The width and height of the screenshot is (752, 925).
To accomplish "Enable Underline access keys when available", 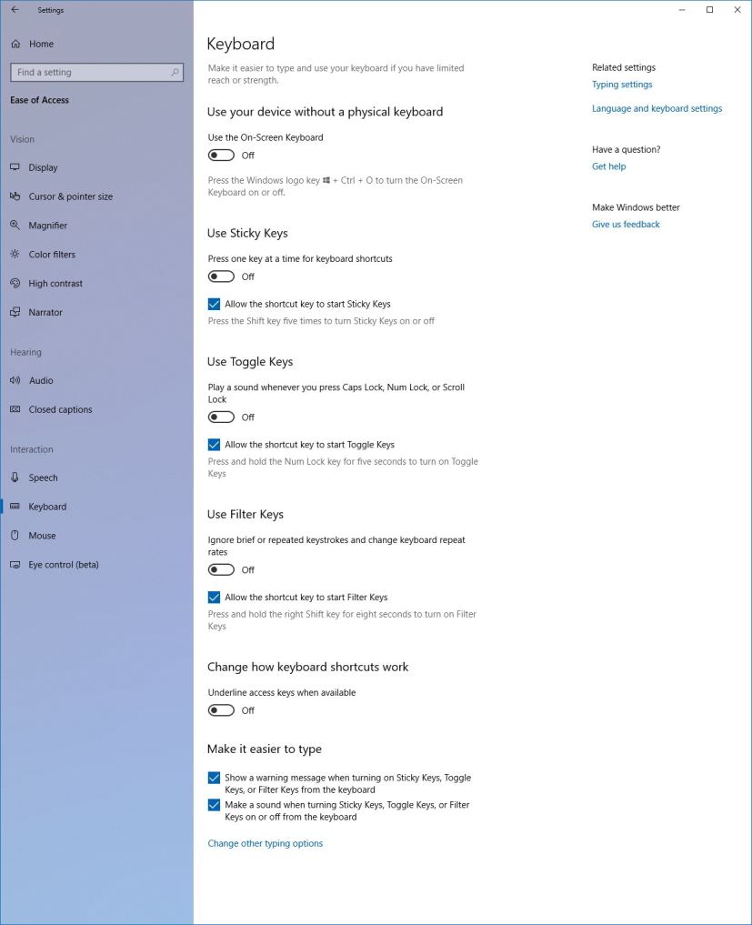I will pos(221,709).
